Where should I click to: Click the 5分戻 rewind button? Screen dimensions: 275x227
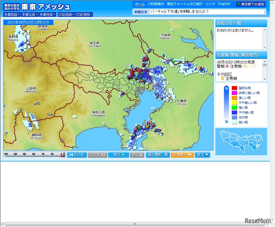(x=77, y=155)
